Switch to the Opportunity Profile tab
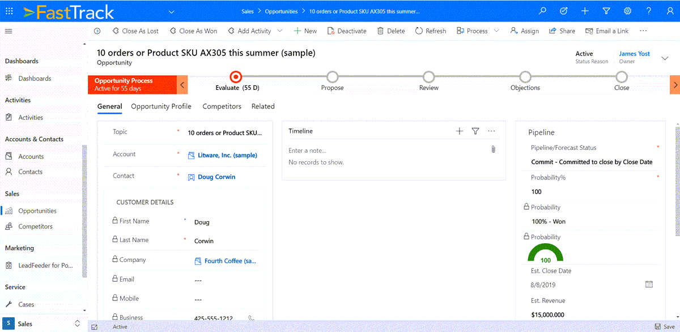The width and height of the screenshot is (680, 332). 161,106
